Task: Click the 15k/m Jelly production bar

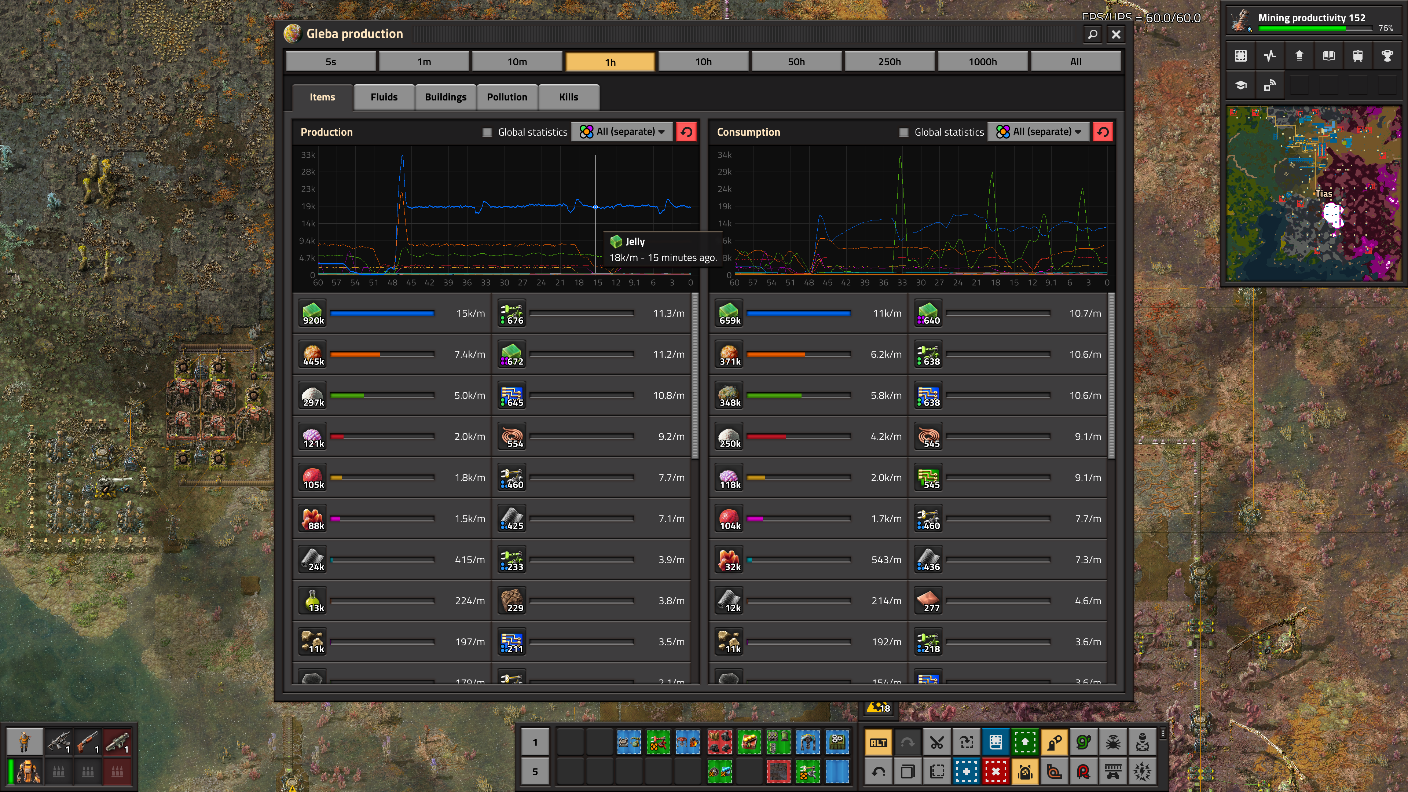Action: [x=382, y=314]
